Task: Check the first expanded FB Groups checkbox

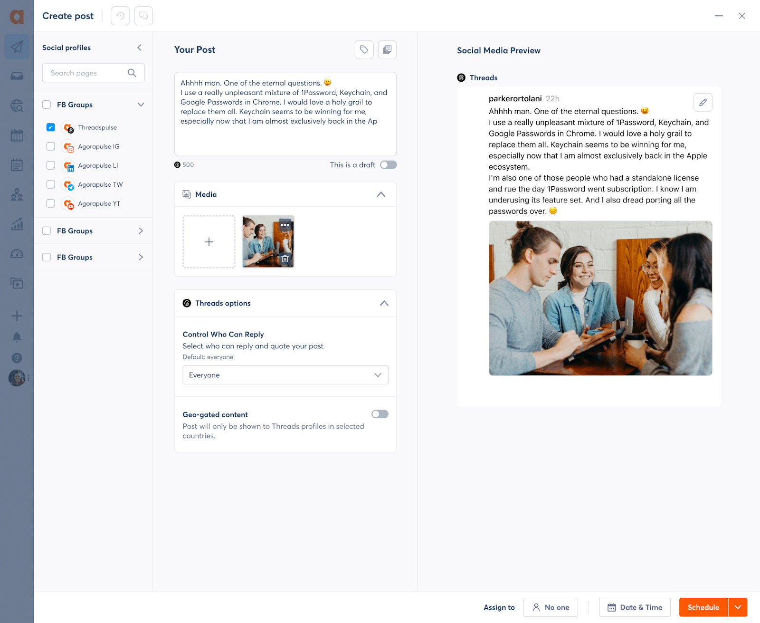Action: [47, 105]
